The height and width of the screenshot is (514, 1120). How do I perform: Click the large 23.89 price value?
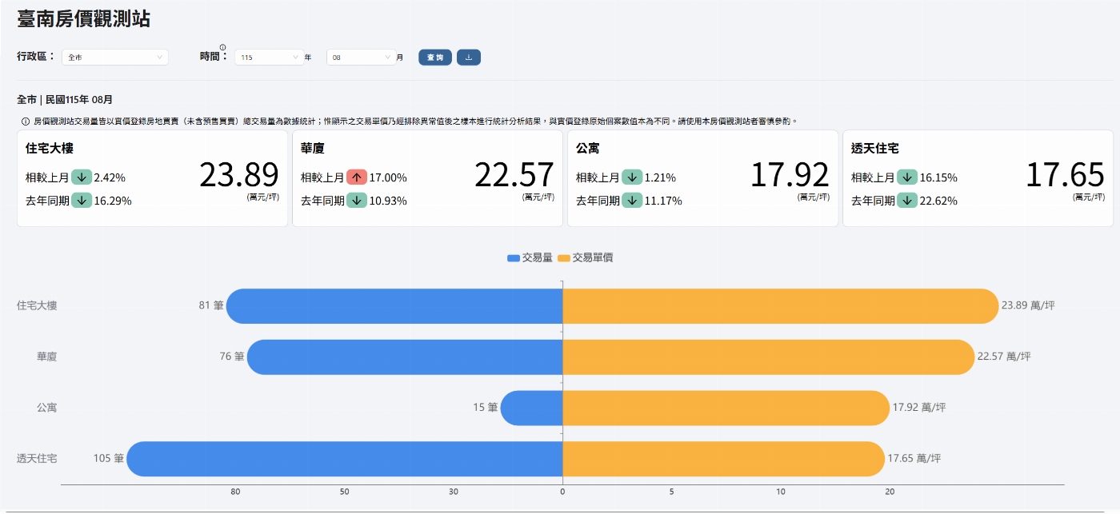238,175
